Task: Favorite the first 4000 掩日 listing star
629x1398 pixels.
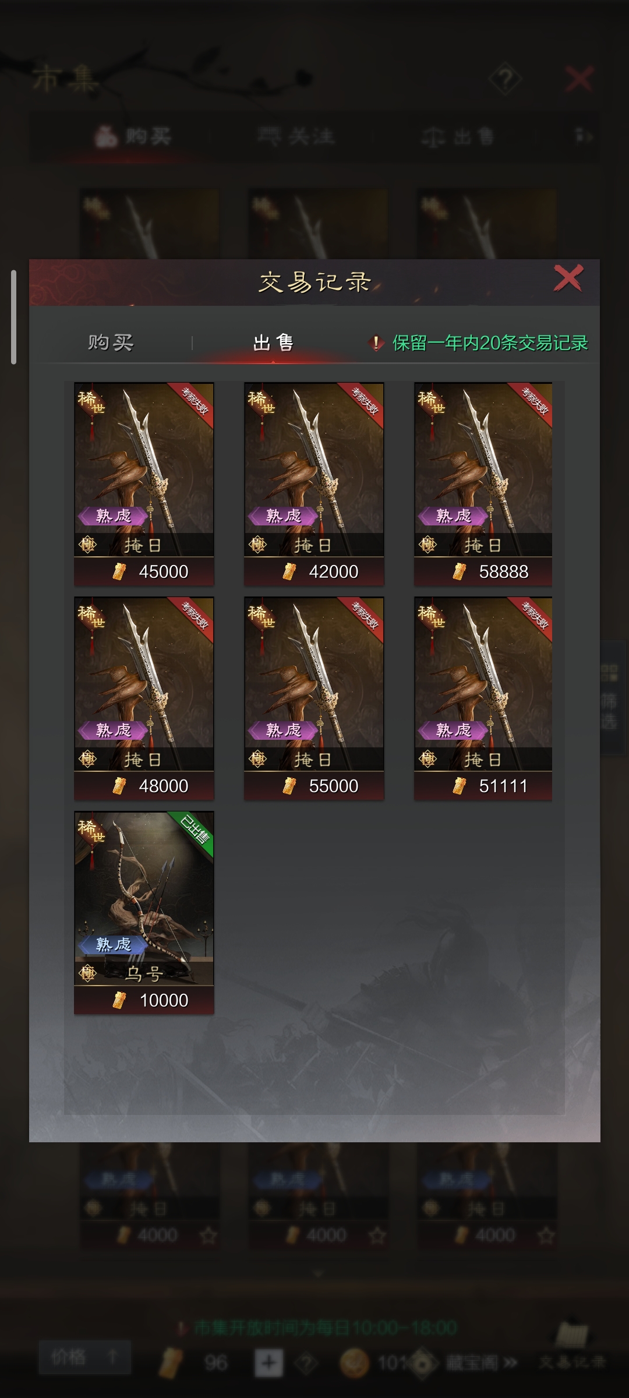Action: click(x=209, y=1235)
